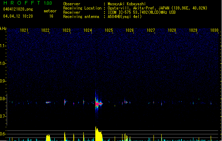
Task: Click the 1029 time axis marker
Action: (193, 30)
